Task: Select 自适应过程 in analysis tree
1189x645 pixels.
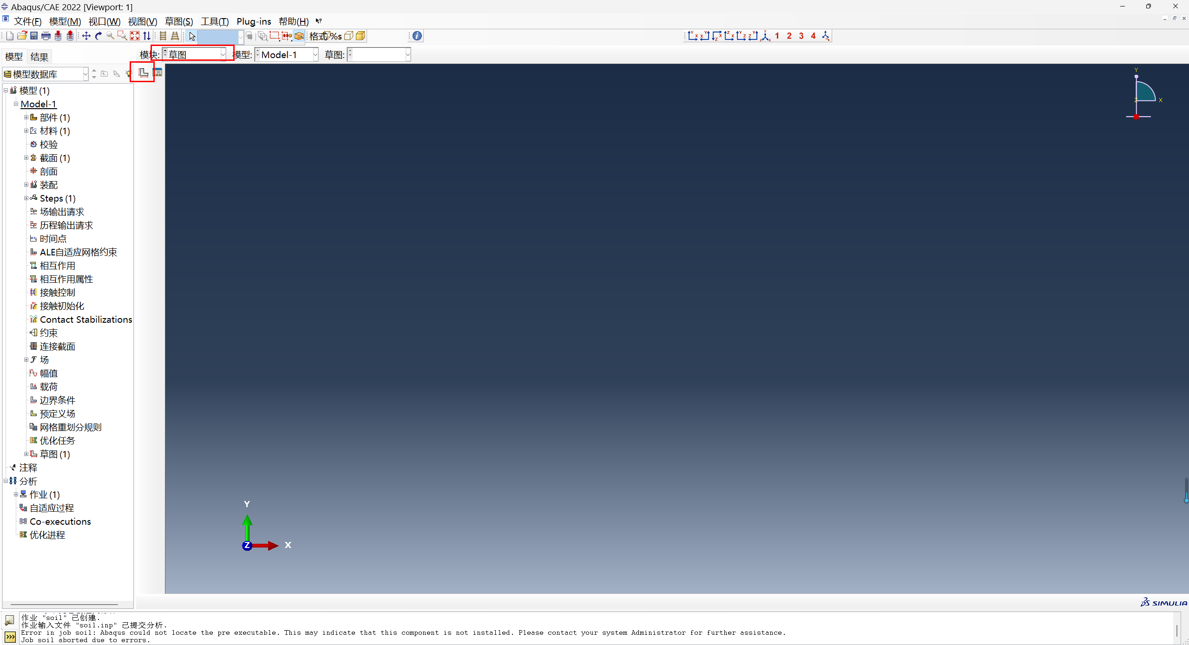Action: pos(52,508)
